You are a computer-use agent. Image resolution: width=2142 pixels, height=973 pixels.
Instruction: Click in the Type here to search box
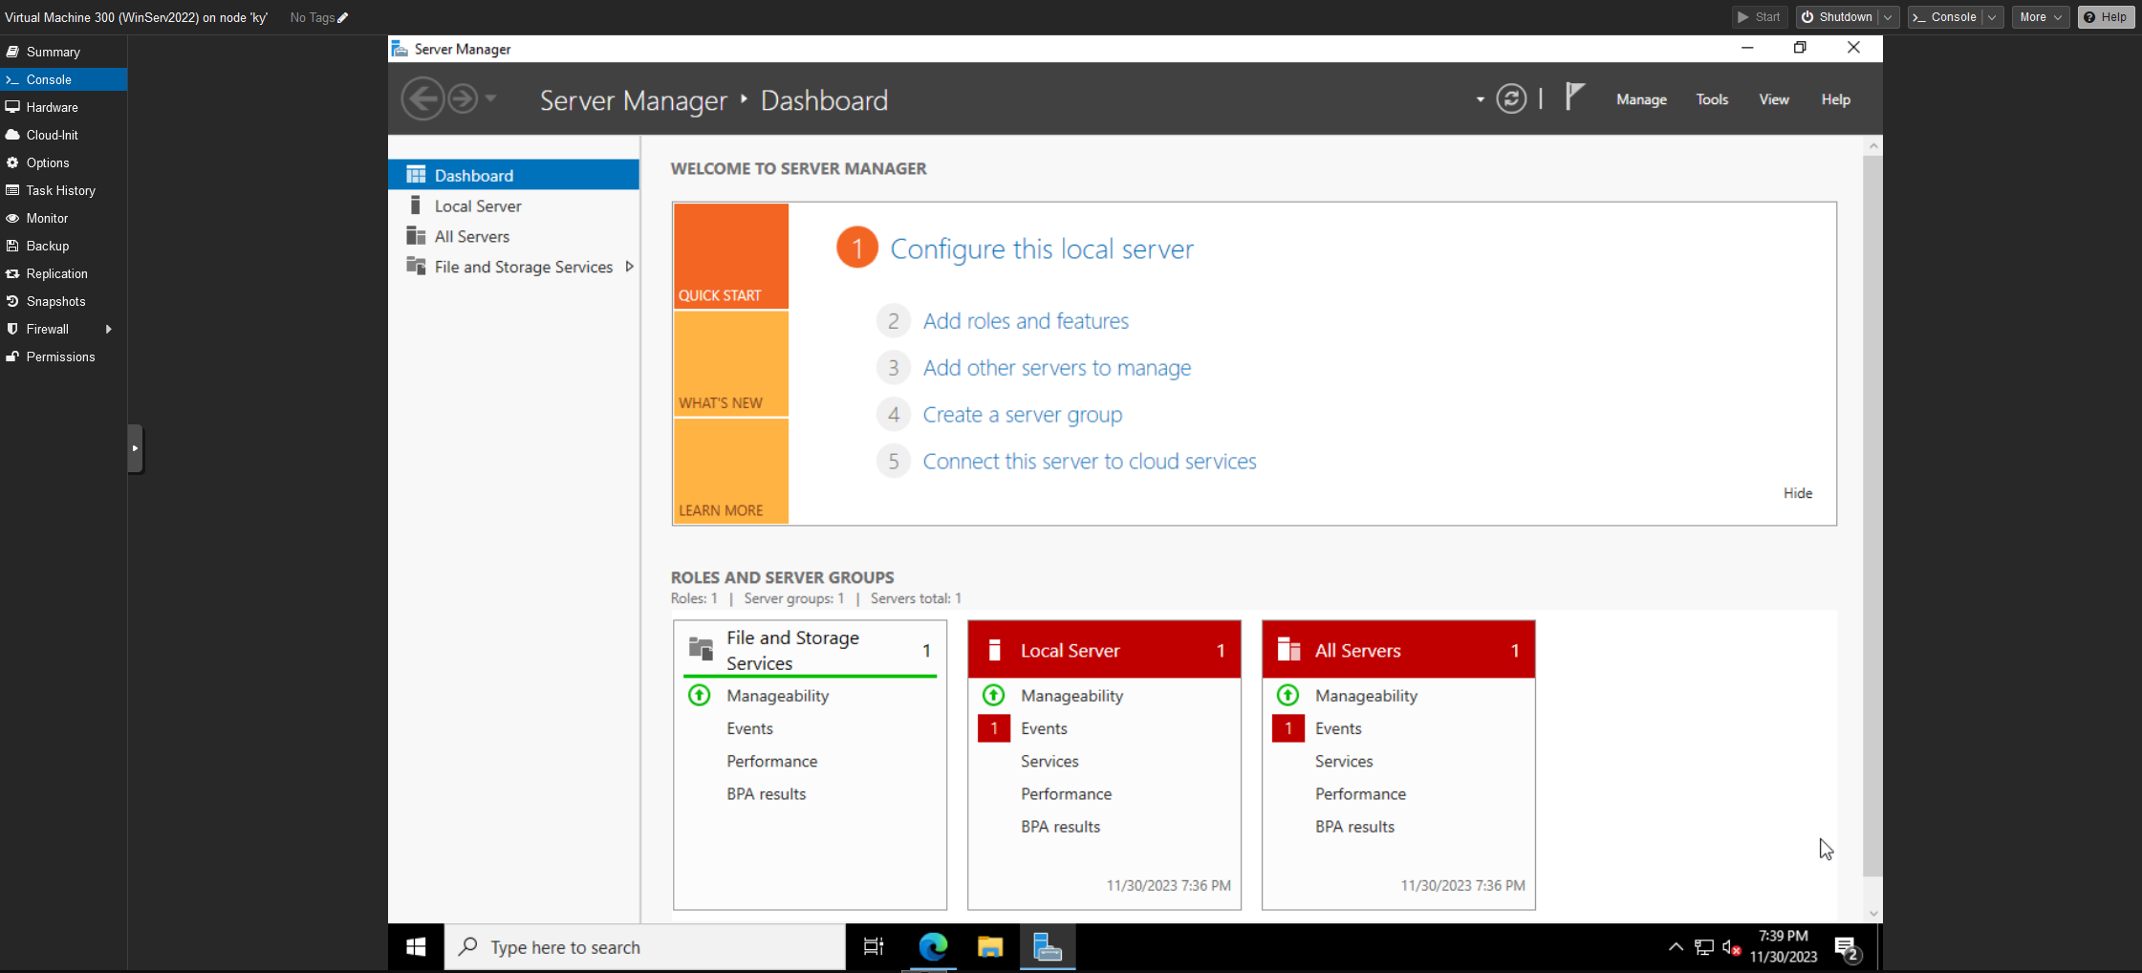pos(645,947)
